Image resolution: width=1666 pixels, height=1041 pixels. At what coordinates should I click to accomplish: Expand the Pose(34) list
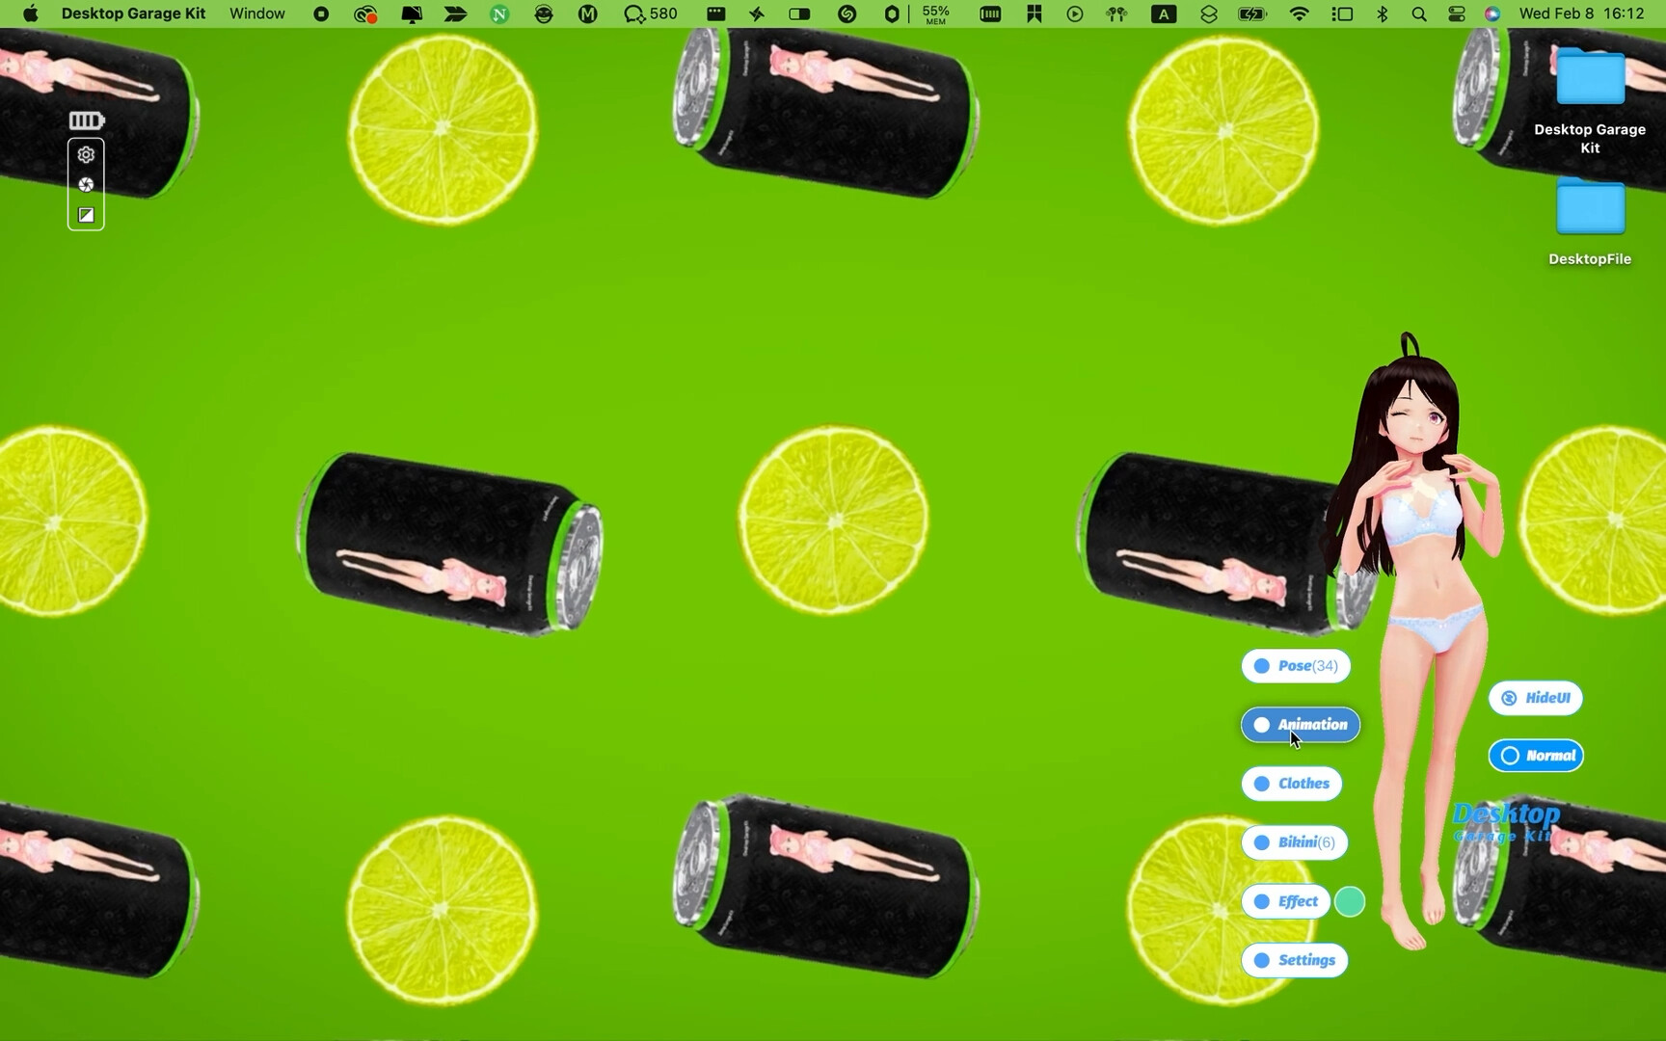(x=1294, y=665)
